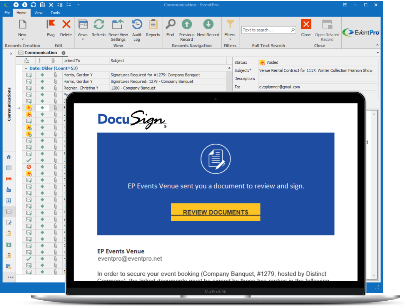Screen dimensions: 404x308
Task: Open the contacts address book sidebar icon
Action: click(9, 201)
